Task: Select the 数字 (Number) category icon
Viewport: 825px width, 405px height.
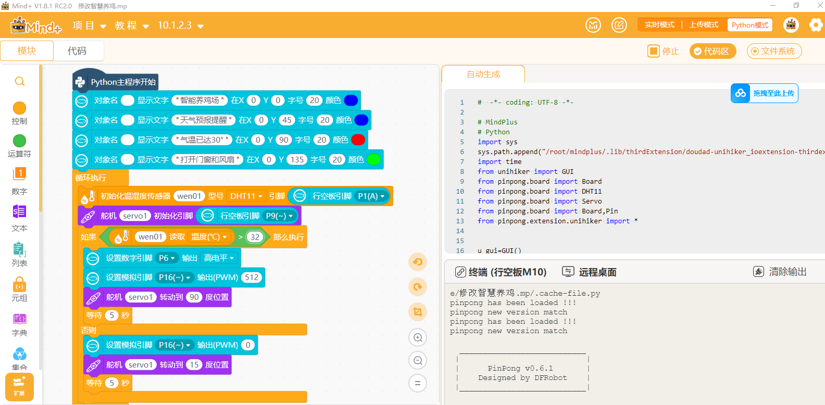Action: 19,174
